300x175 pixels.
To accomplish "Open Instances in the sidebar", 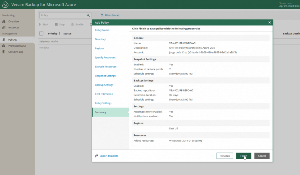I will click(x=14, y=27).
